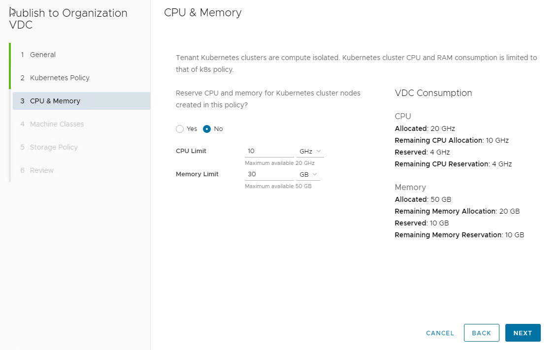560x350 pixels.
Task: Click the CPU Limit label
Action: (x=191, y=151)
